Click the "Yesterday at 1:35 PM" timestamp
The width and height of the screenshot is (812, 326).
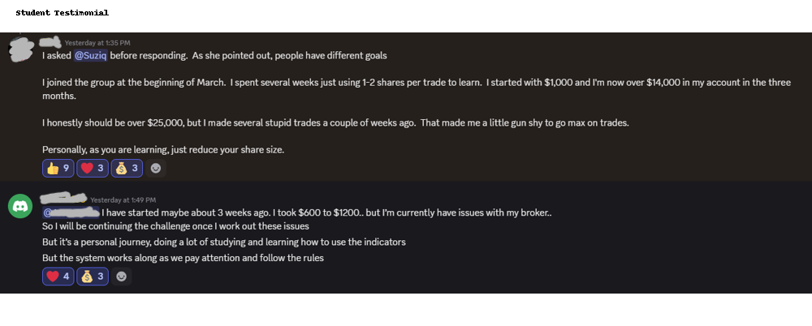click(x=97, y=42)
